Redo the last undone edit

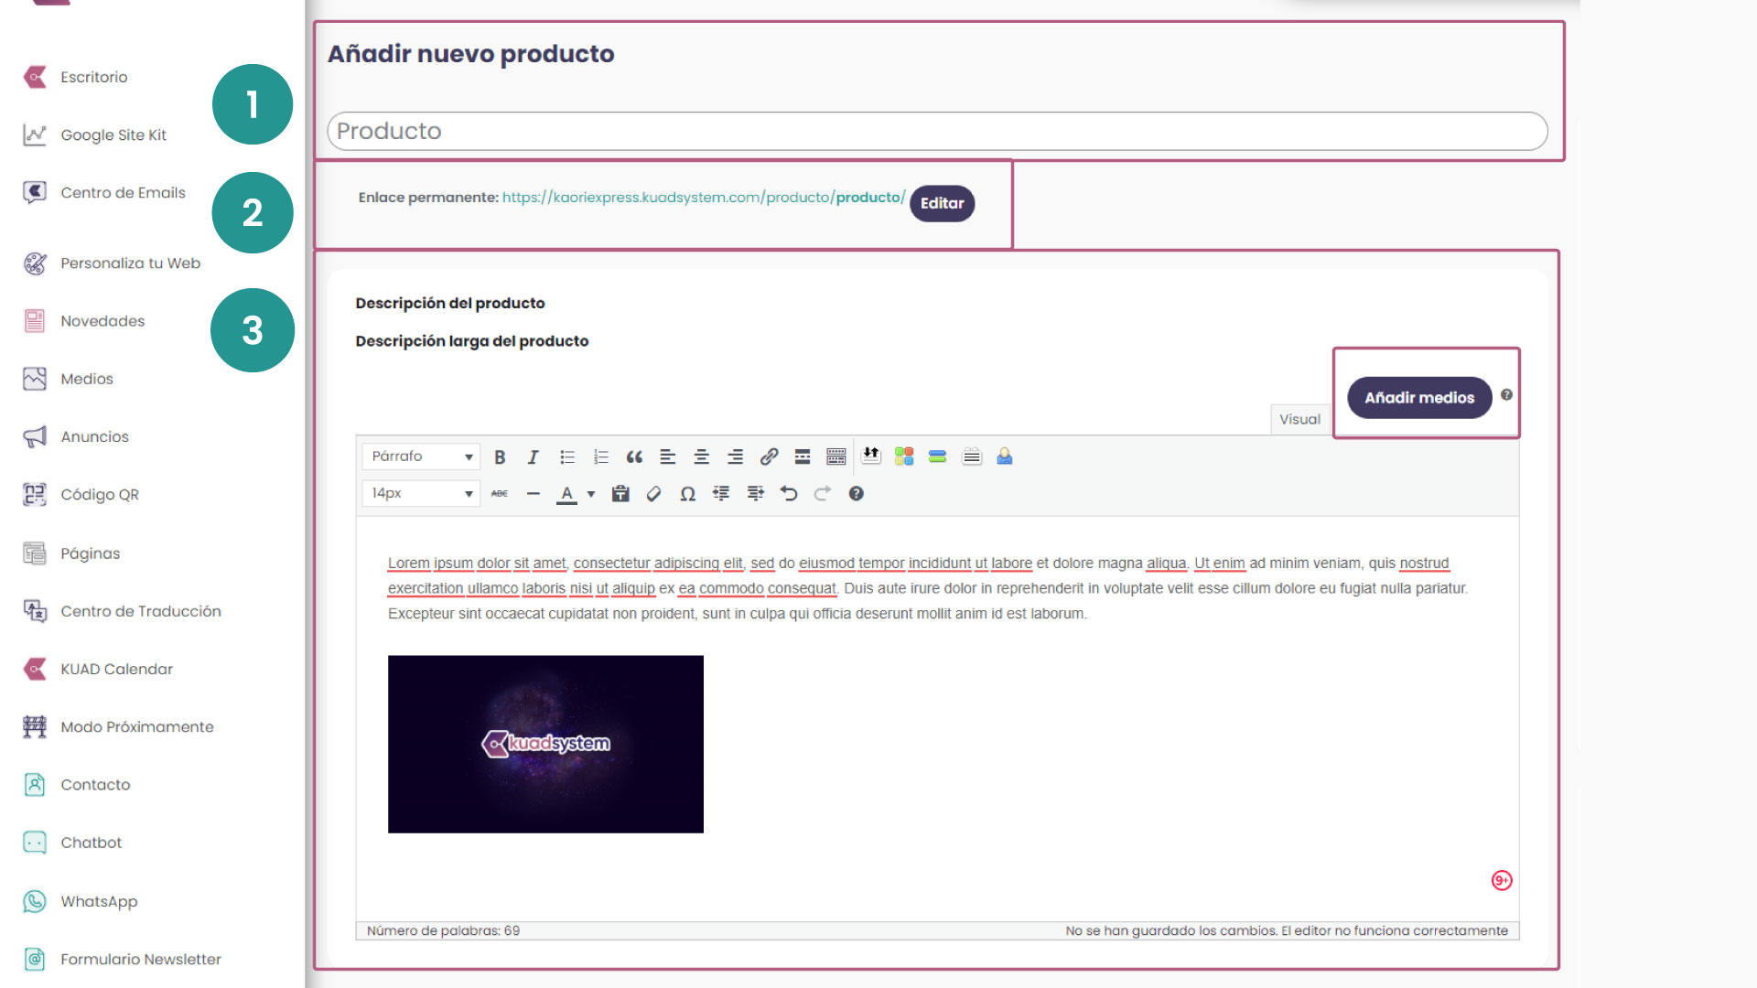(x=823, y=493)
